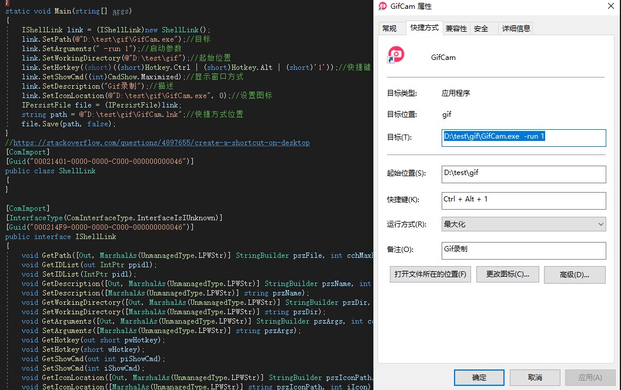Viewport: 621px width, 390px height.
Task: Click the 起始位置(S) field
Action: click(x=523, y=174)
